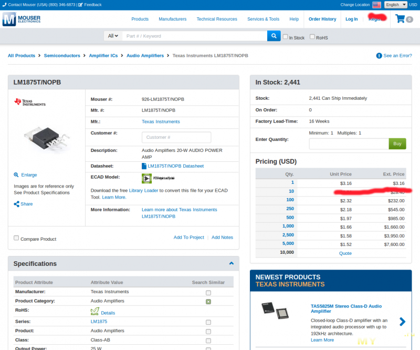Open TAS5825M Stereo Class-D Audio Amplifier link
The image size is (420, 350).
346,308
